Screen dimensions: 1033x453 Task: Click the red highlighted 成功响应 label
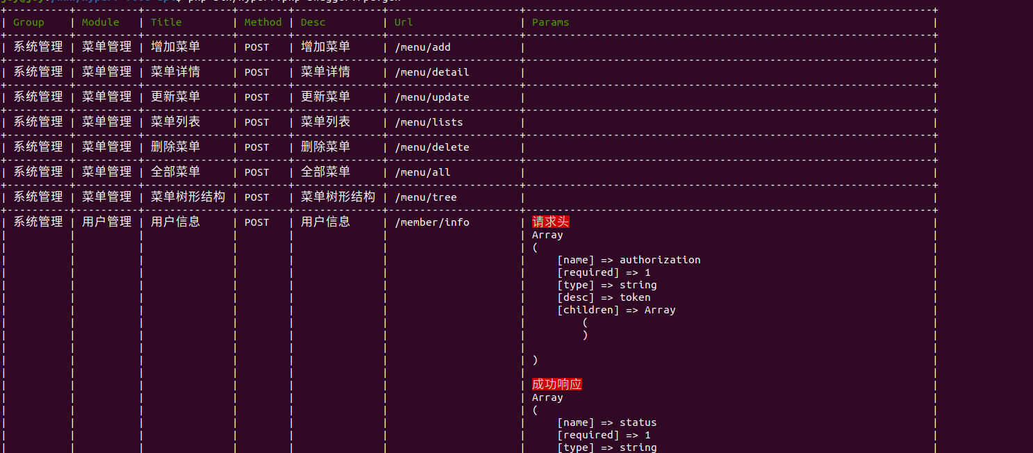click(x=556, y=384)
